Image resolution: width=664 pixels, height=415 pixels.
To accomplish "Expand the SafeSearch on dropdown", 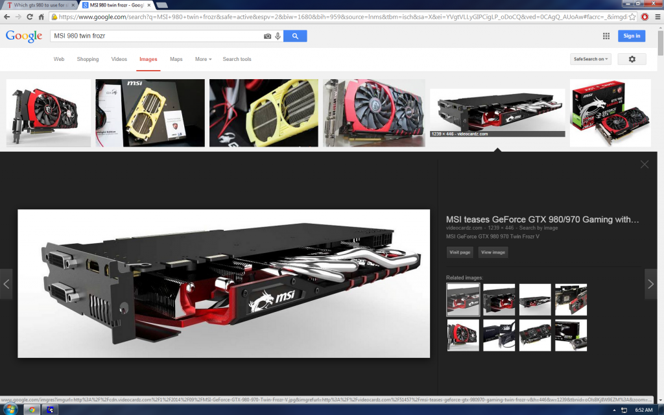I will pos(590,59).
